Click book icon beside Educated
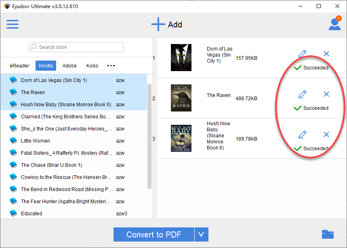347x248 pixels. click(x=13, y=214)
